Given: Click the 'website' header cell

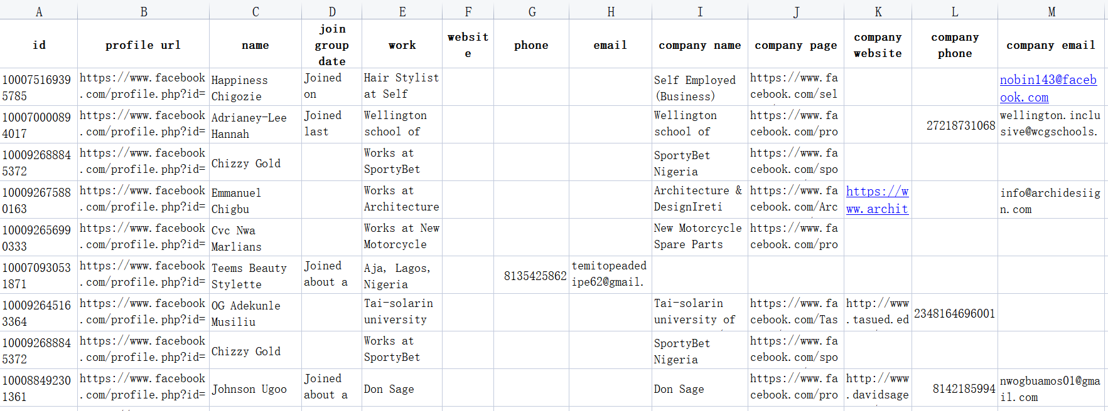Looking at the screenshot, I should (x=468, y=44).
